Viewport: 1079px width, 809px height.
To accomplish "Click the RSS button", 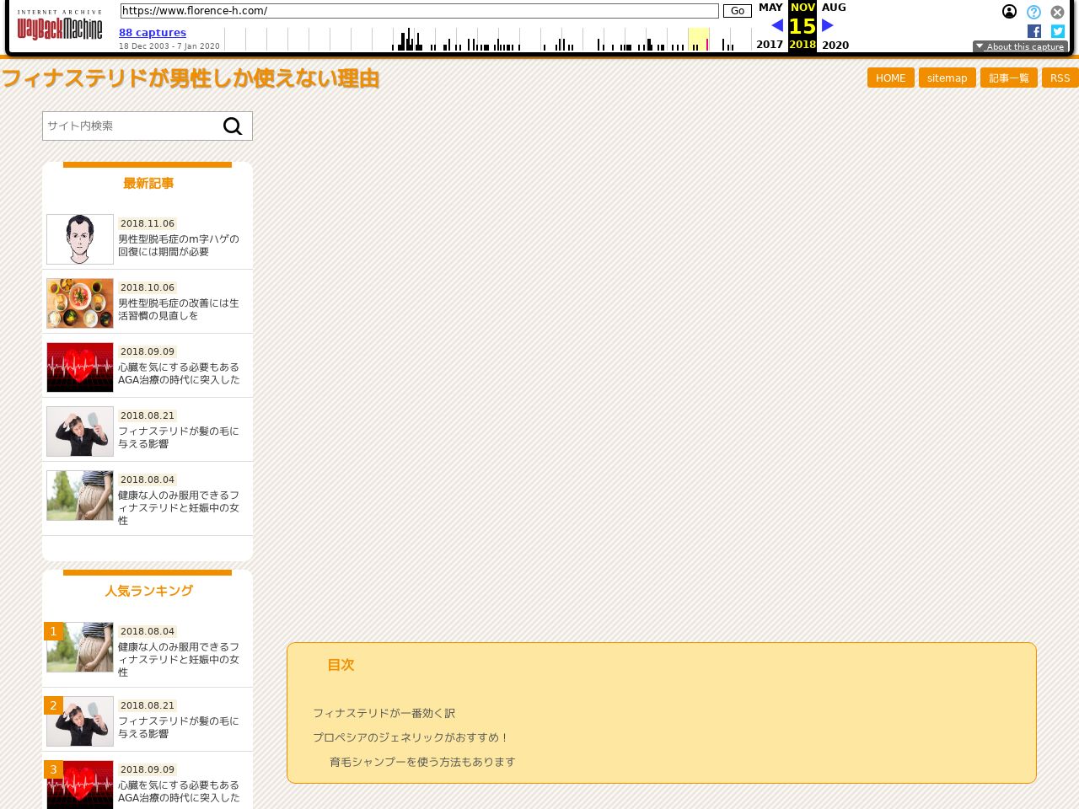I will [1060, 78].
